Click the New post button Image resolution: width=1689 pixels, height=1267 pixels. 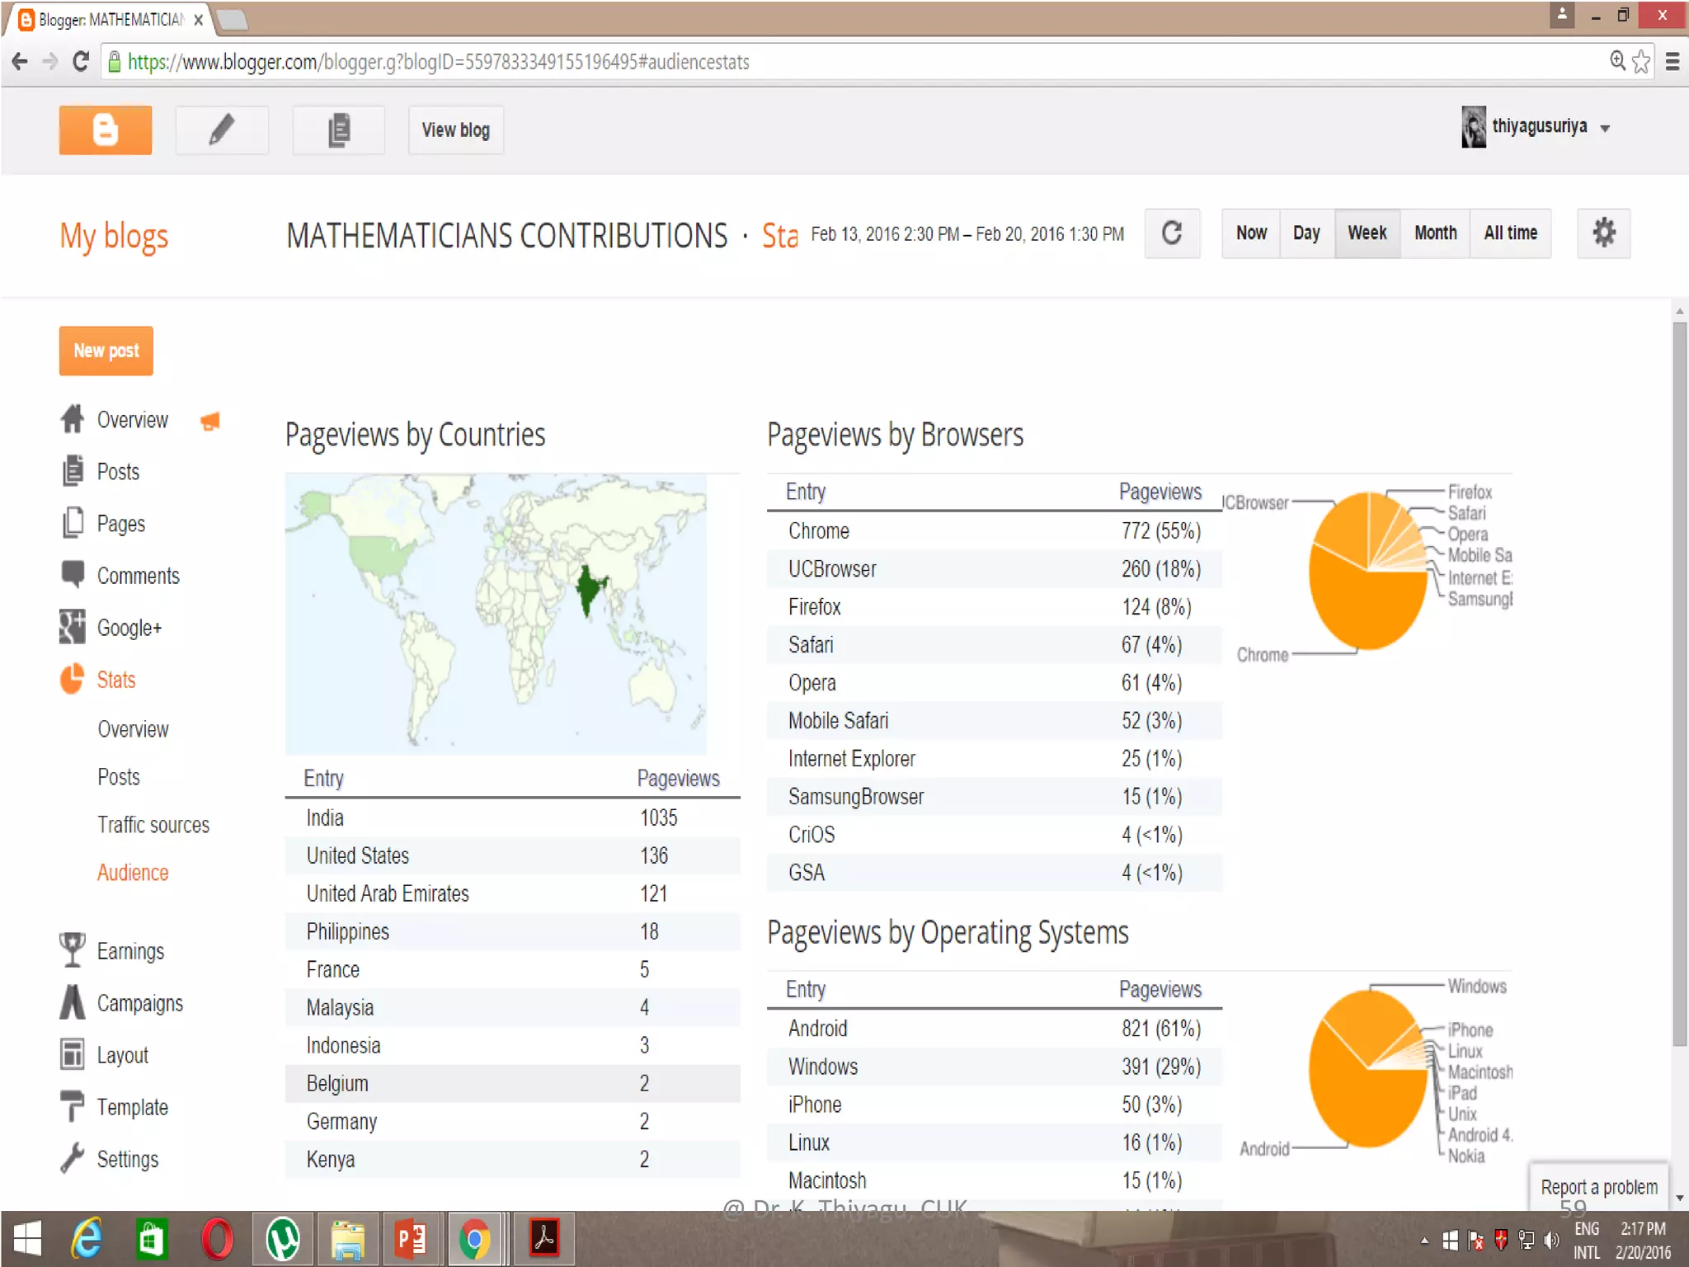[x=106, y=351]
